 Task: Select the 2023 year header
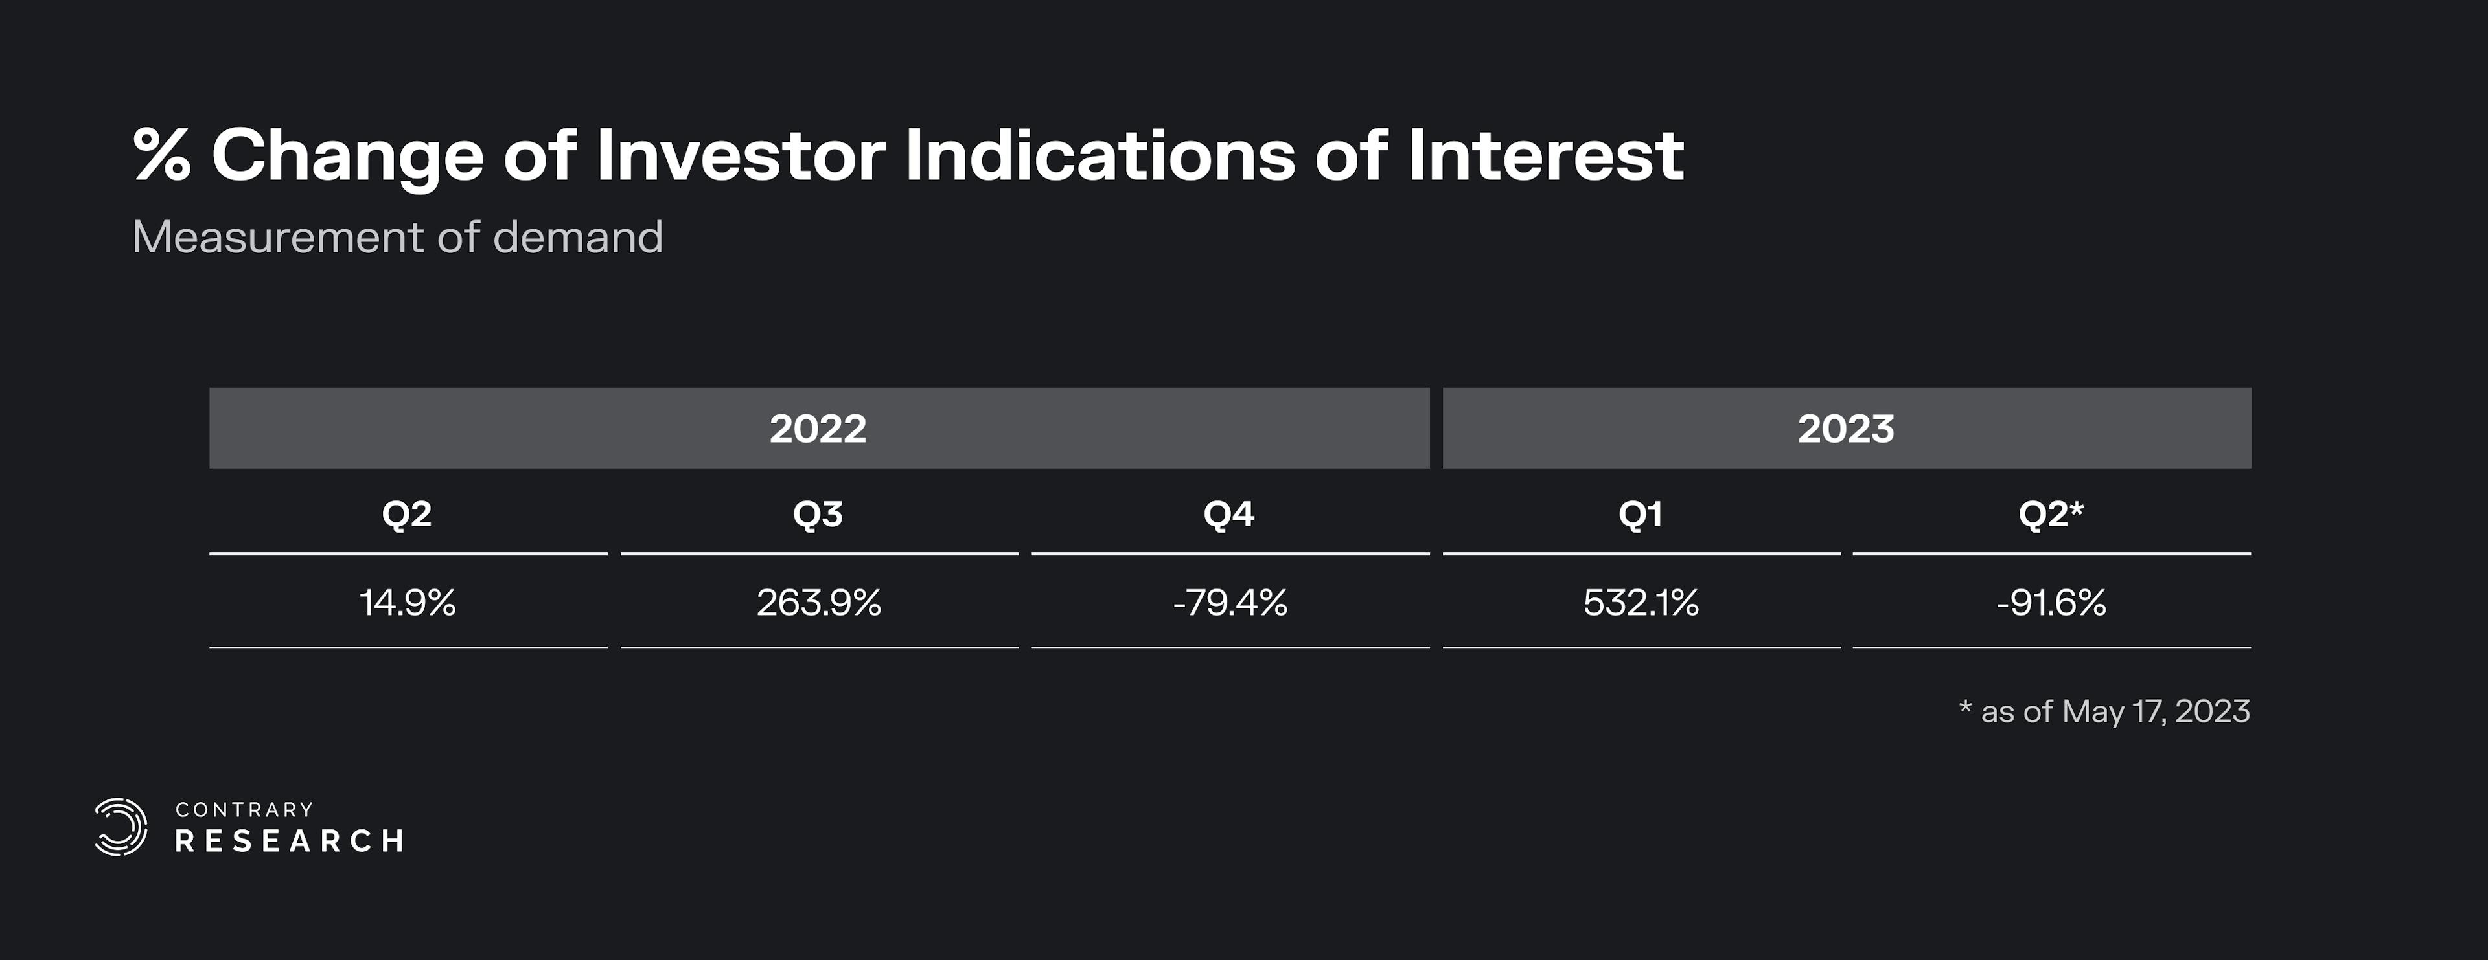coord(1846,429)
